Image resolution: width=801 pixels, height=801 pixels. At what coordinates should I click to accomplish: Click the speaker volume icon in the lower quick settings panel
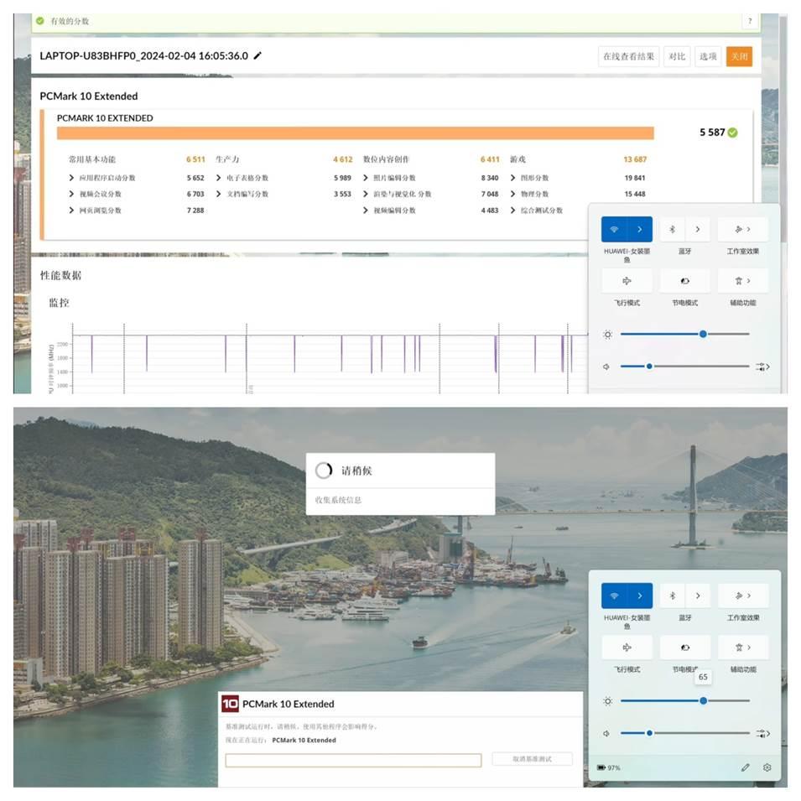tap(606, 734)
